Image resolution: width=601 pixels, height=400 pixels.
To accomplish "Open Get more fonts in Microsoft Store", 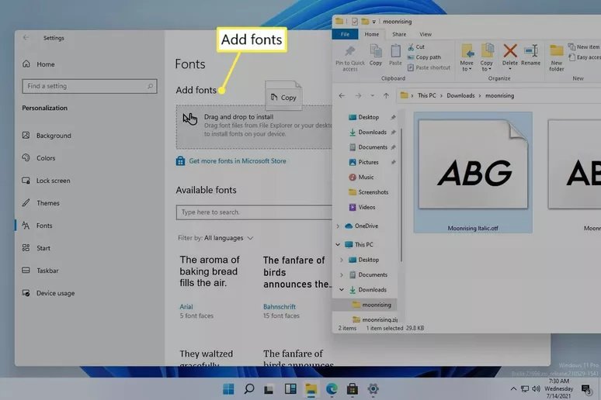I will pyautogui.click(x=237, y=161).
